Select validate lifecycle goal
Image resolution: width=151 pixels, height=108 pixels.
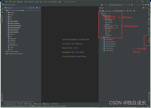[109, 20]
